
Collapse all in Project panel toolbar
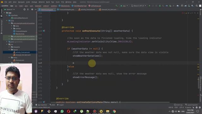pyautogui.click(x=28, y=9)
